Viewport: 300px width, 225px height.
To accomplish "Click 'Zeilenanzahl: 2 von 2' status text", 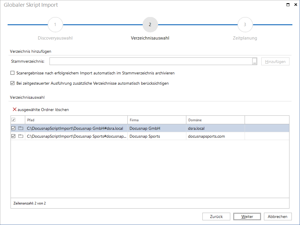I will pos(30,203).
